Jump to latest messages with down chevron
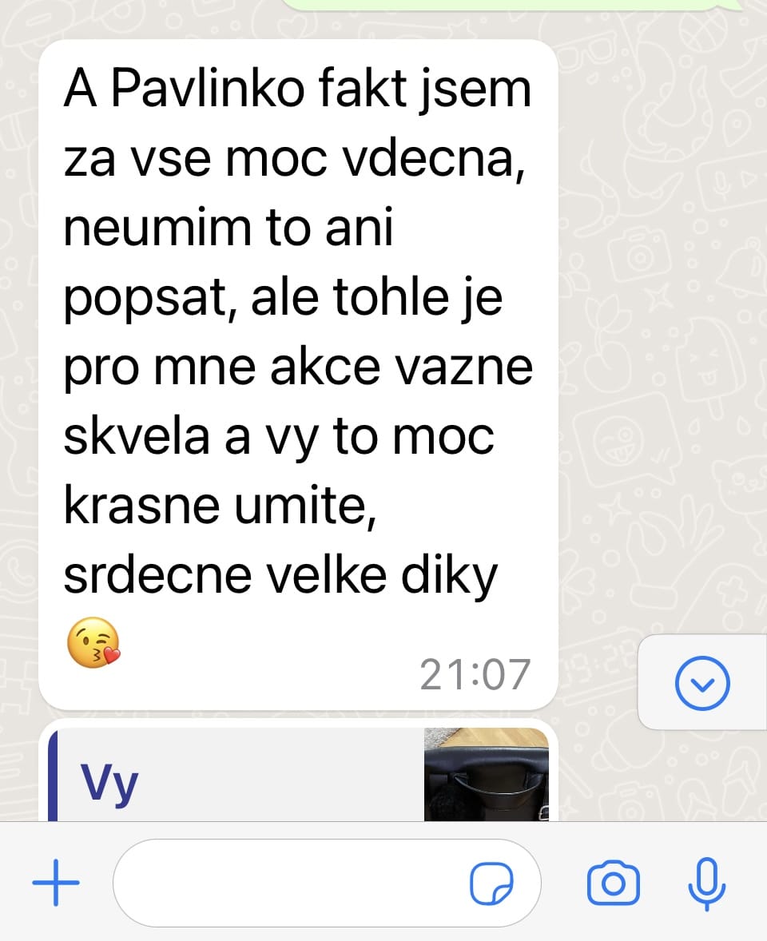 (x=702, y=683)
